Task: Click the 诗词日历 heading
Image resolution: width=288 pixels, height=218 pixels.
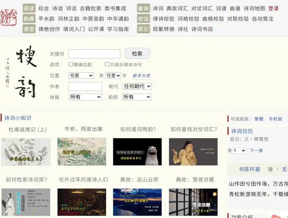Action: click(242, 131)
